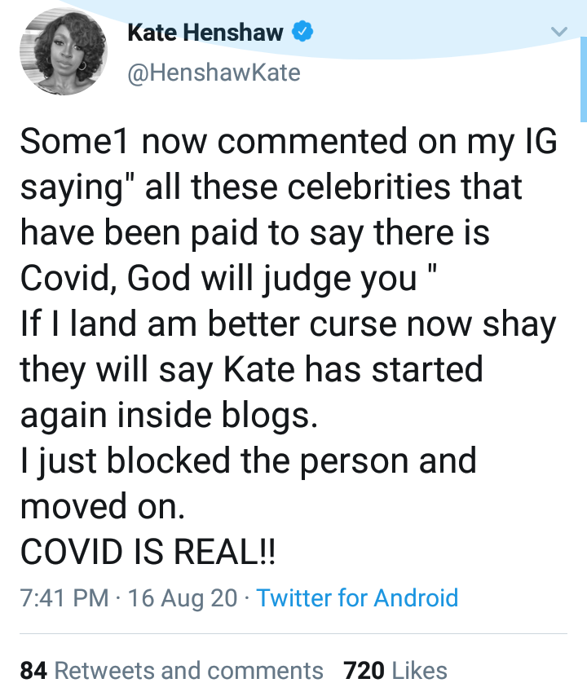The height and width of the screenshot is (683, 587).
Task: Visit the @HenshawKate handle link
Action: point(214,73)
